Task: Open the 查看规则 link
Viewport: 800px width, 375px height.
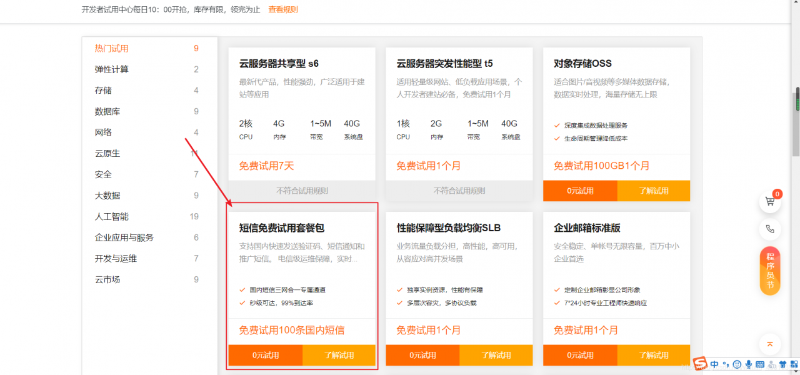Action: click(x=283, y=10)
